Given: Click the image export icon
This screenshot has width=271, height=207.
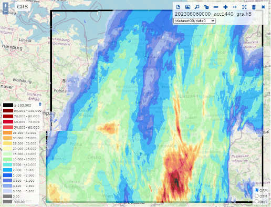Looking at the screenshot, I should (x=187, y=7).
